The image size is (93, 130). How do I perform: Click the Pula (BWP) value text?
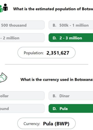point(56,124)
